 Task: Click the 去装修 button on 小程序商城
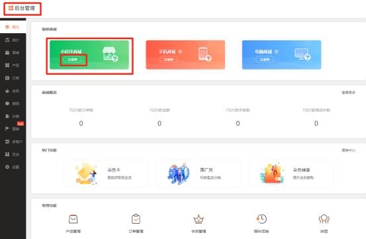[72, 60]
